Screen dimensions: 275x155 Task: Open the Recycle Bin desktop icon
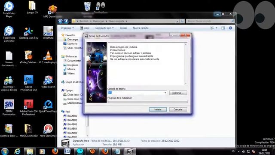pos(87,6)
